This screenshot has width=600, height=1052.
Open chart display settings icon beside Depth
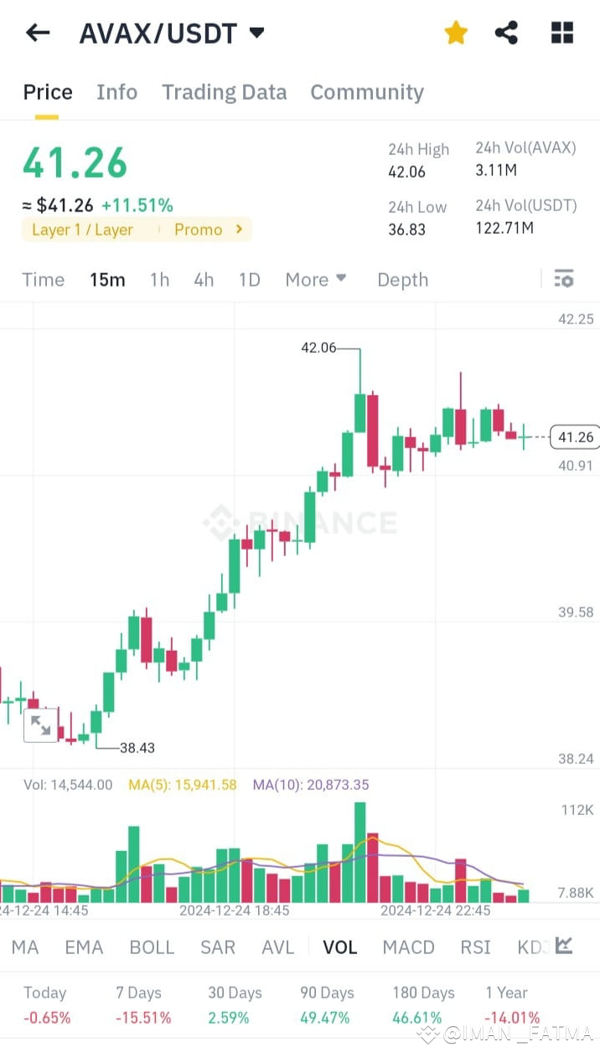coord(563,279)
